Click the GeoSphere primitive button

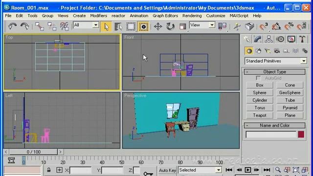tap(290, 92)
